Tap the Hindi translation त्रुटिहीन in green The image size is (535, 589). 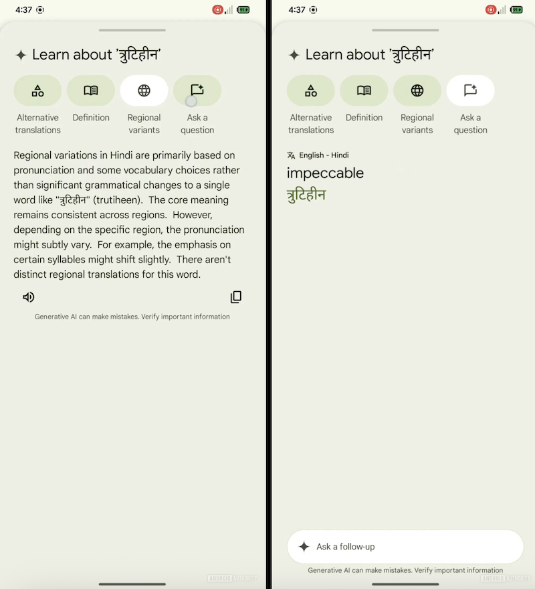(306, 195)
